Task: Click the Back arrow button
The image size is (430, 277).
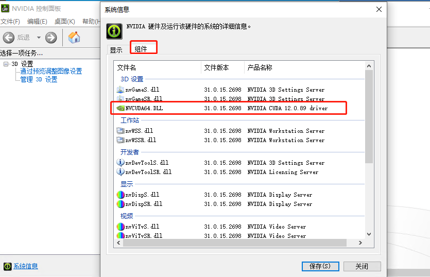Action: point(9,38)
